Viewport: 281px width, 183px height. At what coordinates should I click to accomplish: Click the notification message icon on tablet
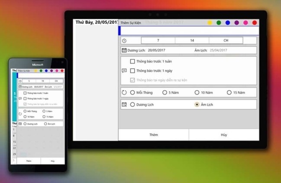click(124, 71)
